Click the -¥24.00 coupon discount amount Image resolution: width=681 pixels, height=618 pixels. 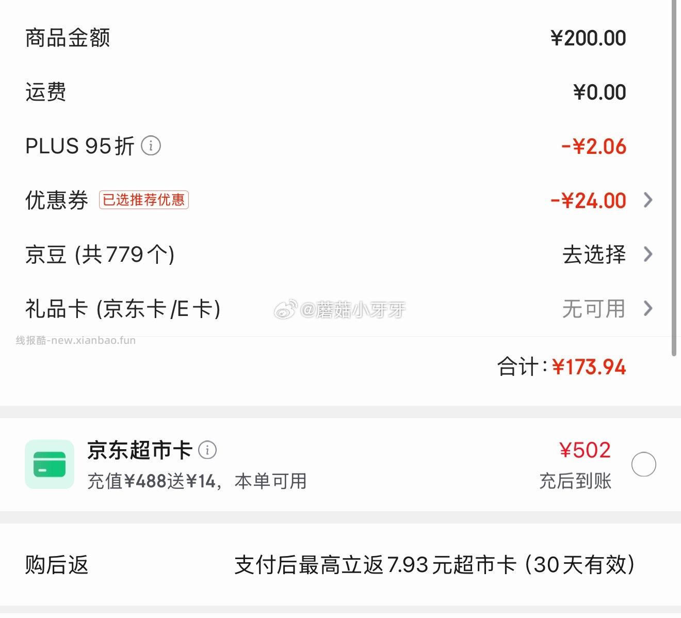coord(588,200)
